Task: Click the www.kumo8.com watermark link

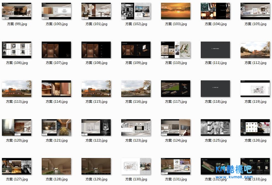Action: (234, 177)
